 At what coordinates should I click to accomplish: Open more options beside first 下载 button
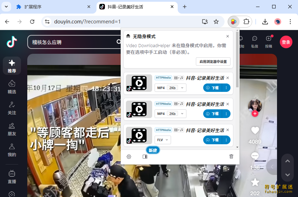tap(226, 88)
